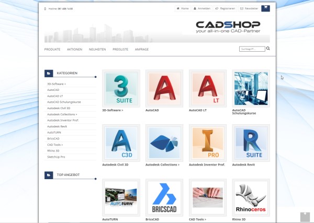Expand Autodesk Collections in the category sidebar
This screenshot has width=314, height=223.
click(62, 114)
